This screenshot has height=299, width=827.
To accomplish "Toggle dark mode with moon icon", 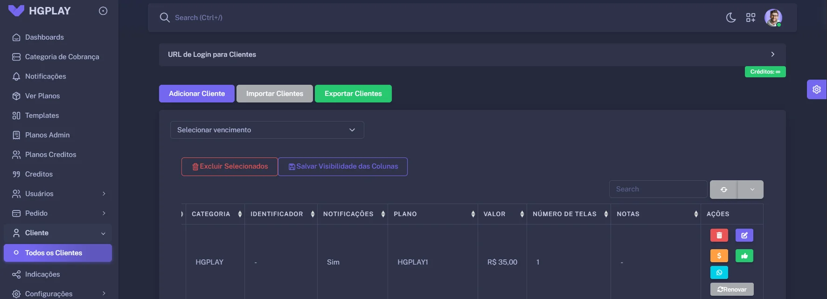I will pos(731,18).
